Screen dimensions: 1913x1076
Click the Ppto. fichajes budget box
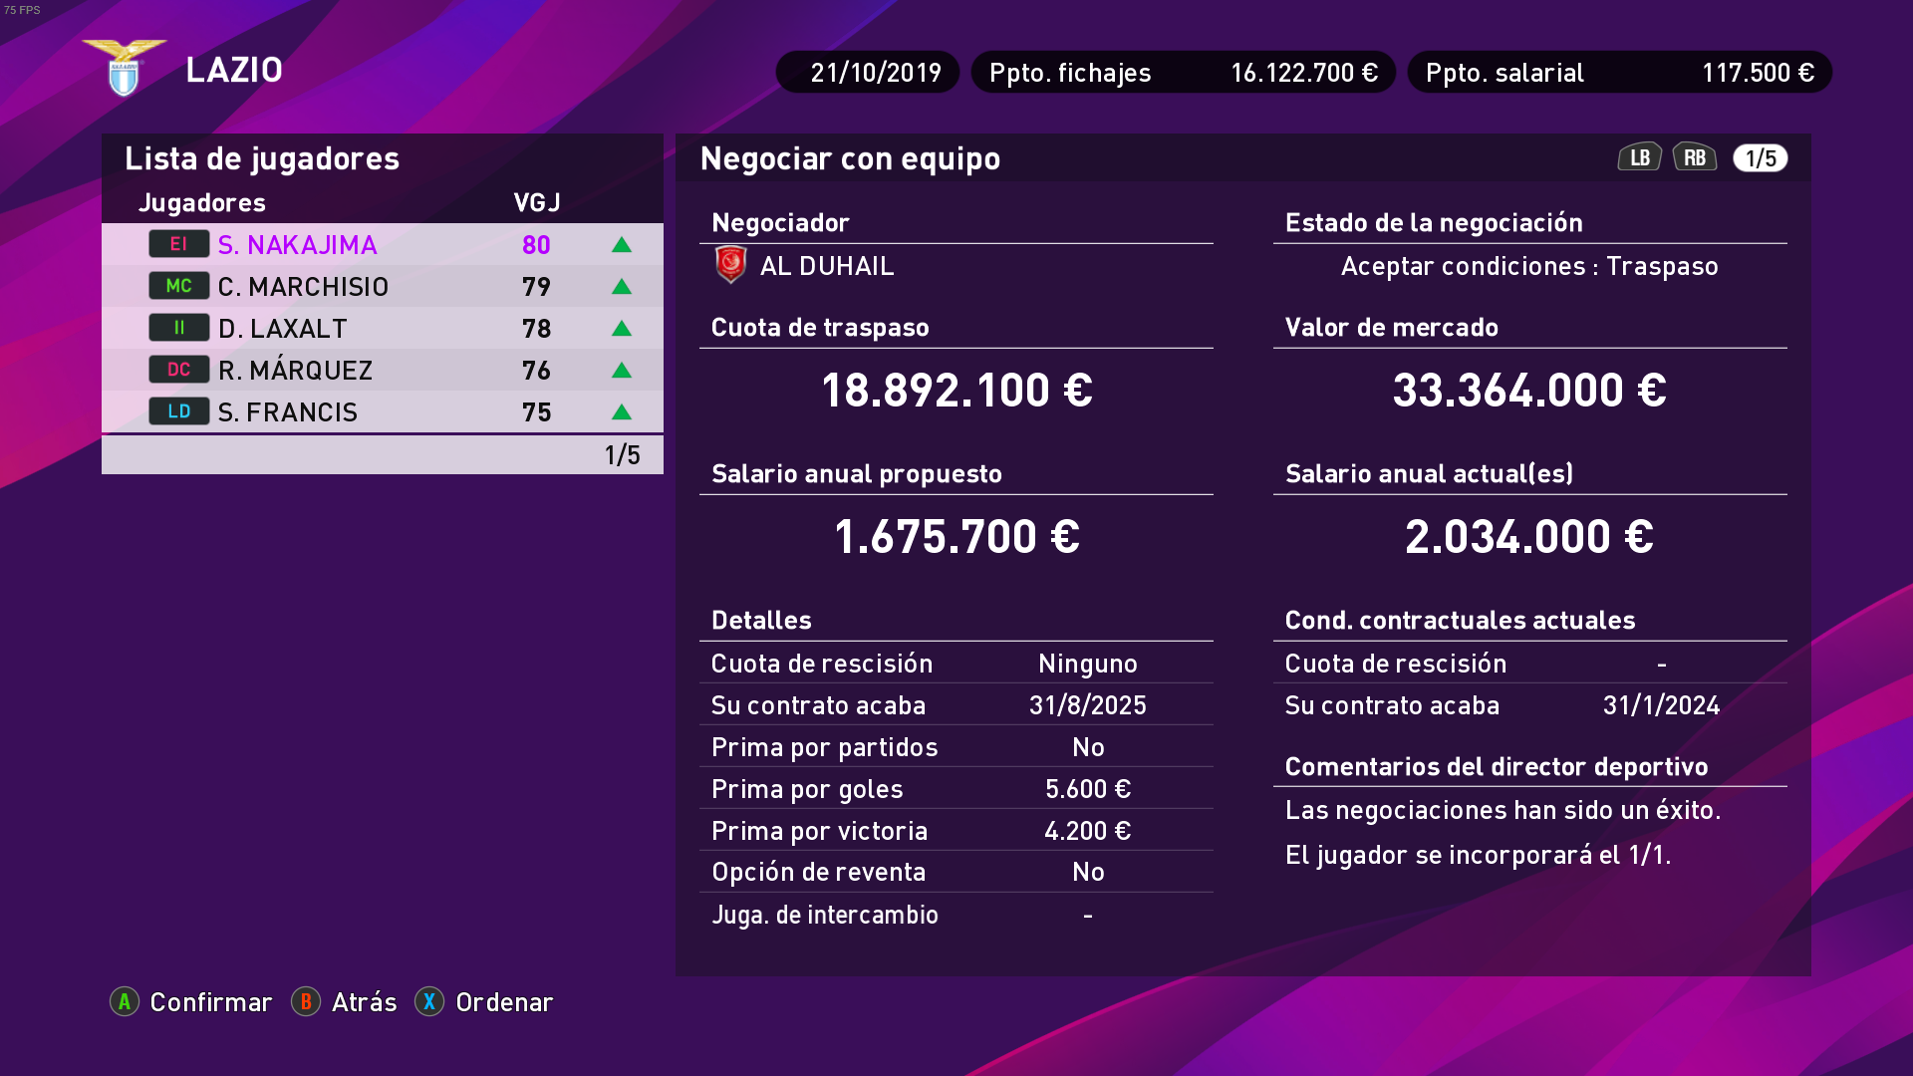tap(1183, 73)
